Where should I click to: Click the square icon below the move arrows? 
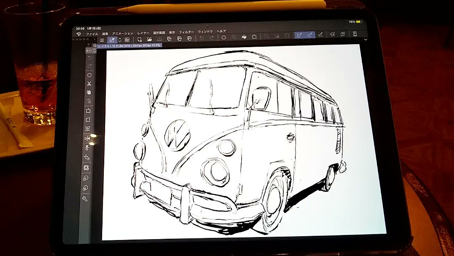[86, 168]
